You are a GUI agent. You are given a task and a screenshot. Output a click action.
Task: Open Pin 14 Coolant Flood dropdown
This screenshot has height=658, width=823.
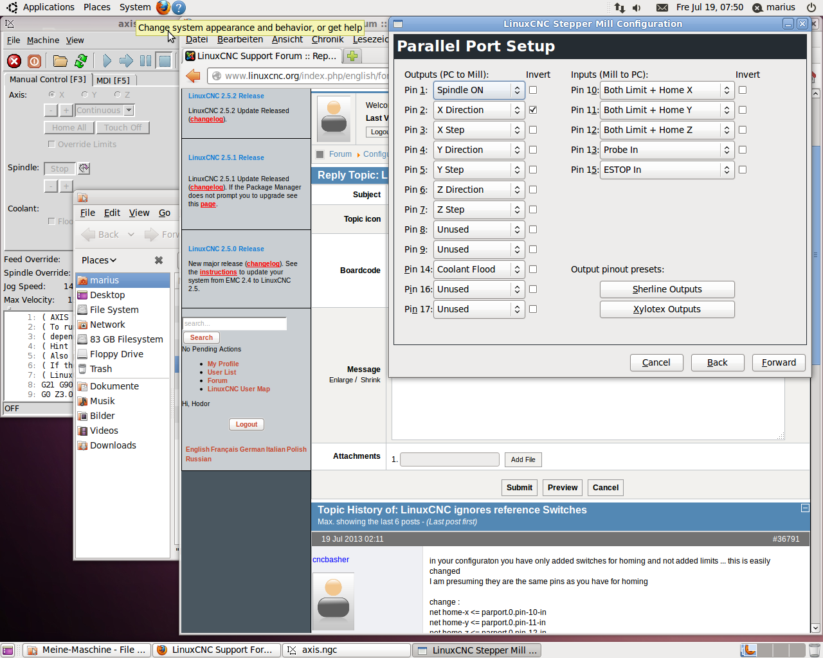click(x=479, y=269)
